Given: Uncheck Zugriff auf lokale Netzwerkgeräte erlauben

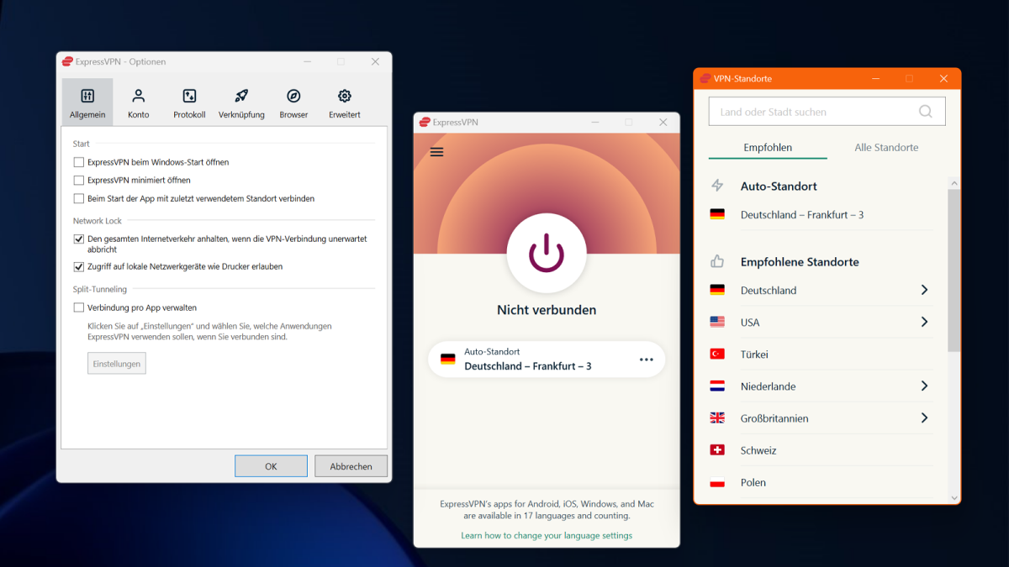Looking at the screenshot, I should coord(79,266).
